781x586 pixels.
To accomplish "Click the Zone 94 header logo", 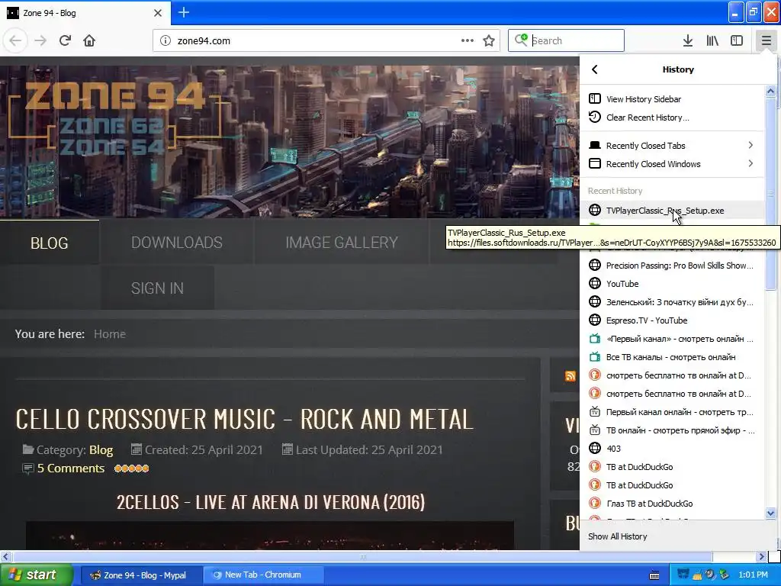I will (x=114, y=117).
